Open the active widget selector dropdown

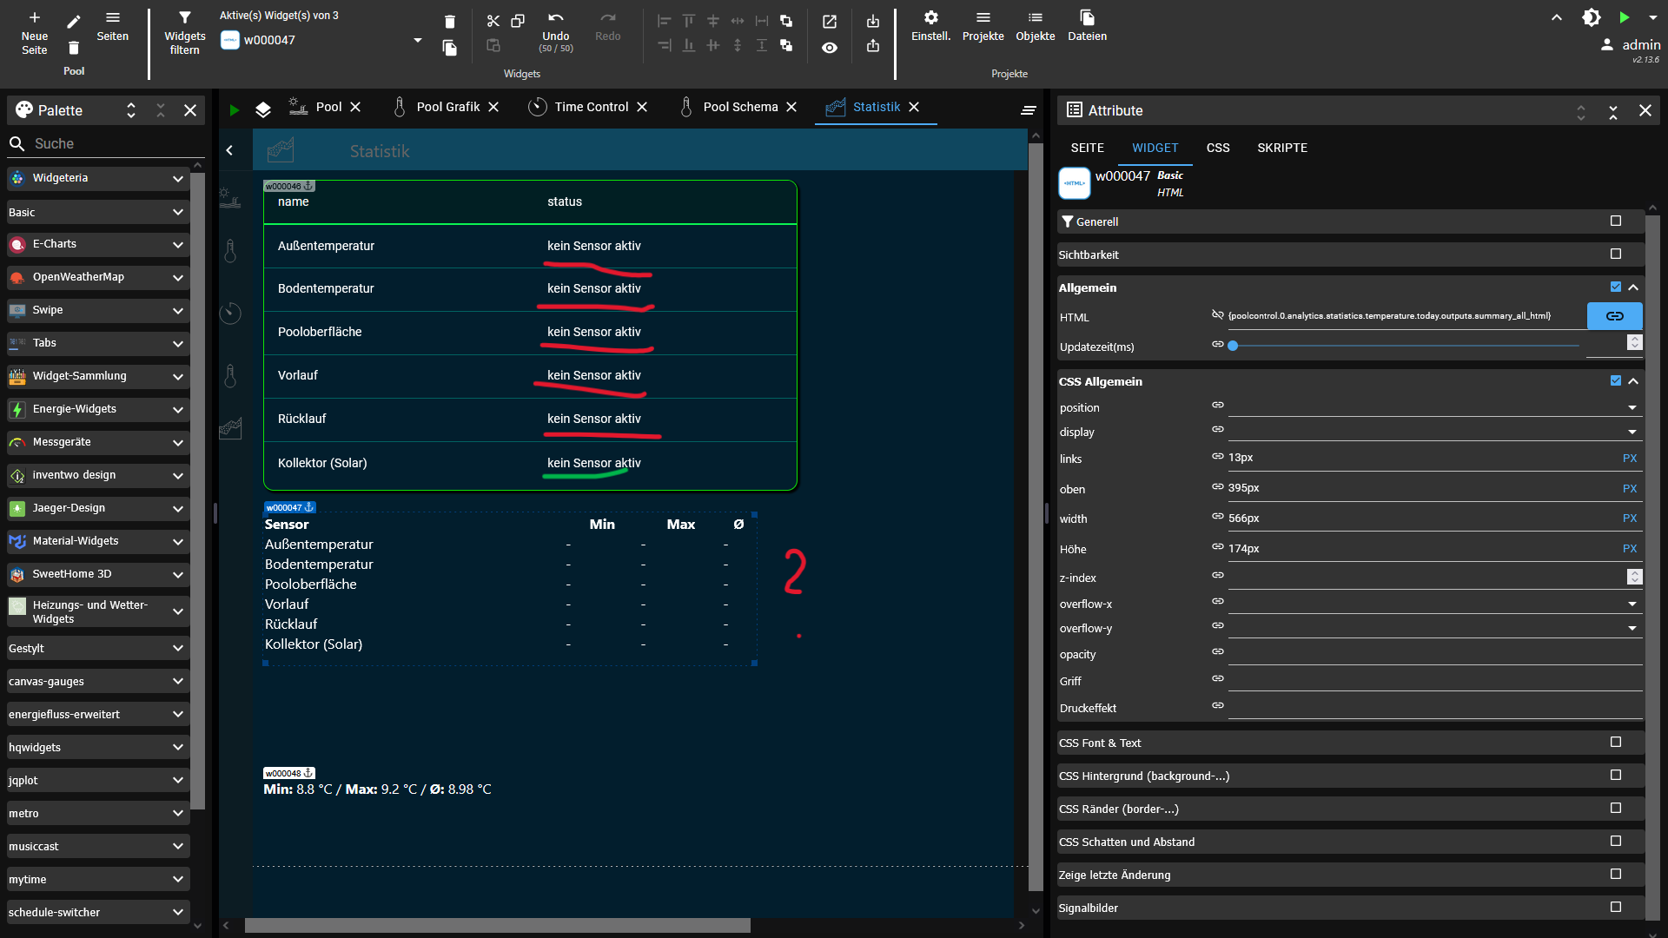pos(417,40)
